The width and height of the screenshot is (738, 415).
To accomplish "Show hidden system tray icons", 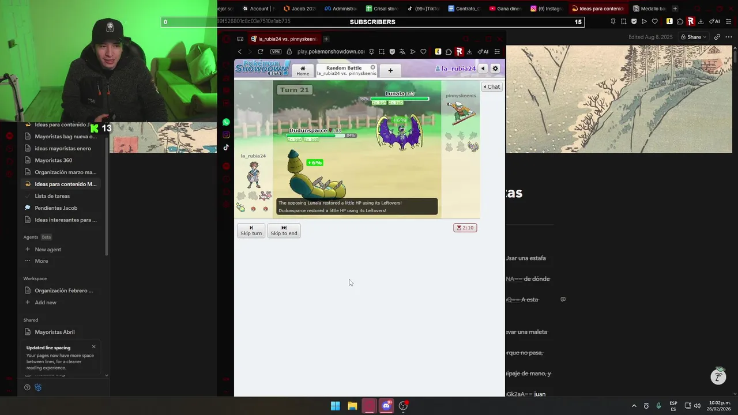I will pyautogui.click(x=634, y=406).
